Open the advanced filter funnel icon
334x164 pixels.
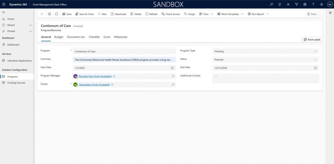pos(296,4)
